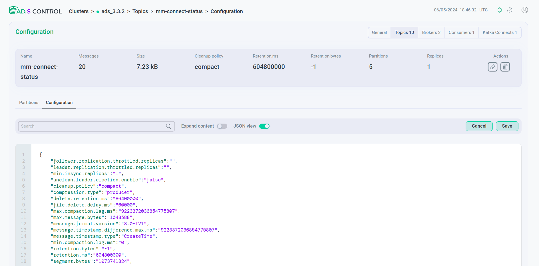Click the delete topic trash icon
Image resolution: width=539 pixels, height=266 pixels.
(x=505, y=67)
